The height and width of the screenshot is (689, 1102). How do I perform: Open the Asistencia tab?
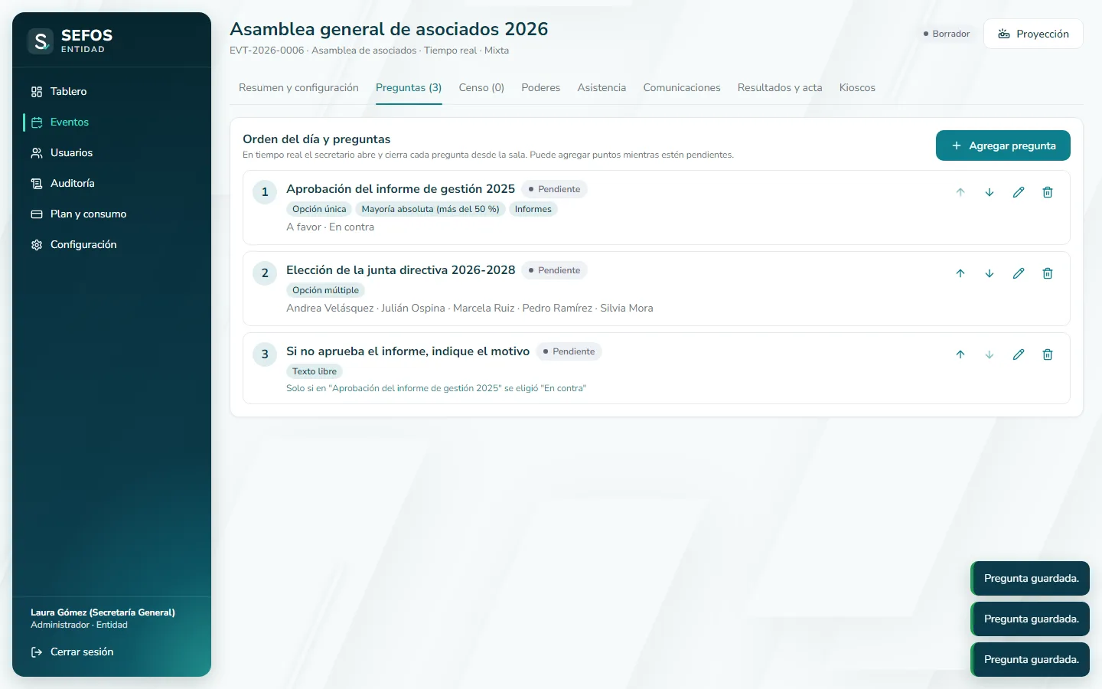[602, 88]
